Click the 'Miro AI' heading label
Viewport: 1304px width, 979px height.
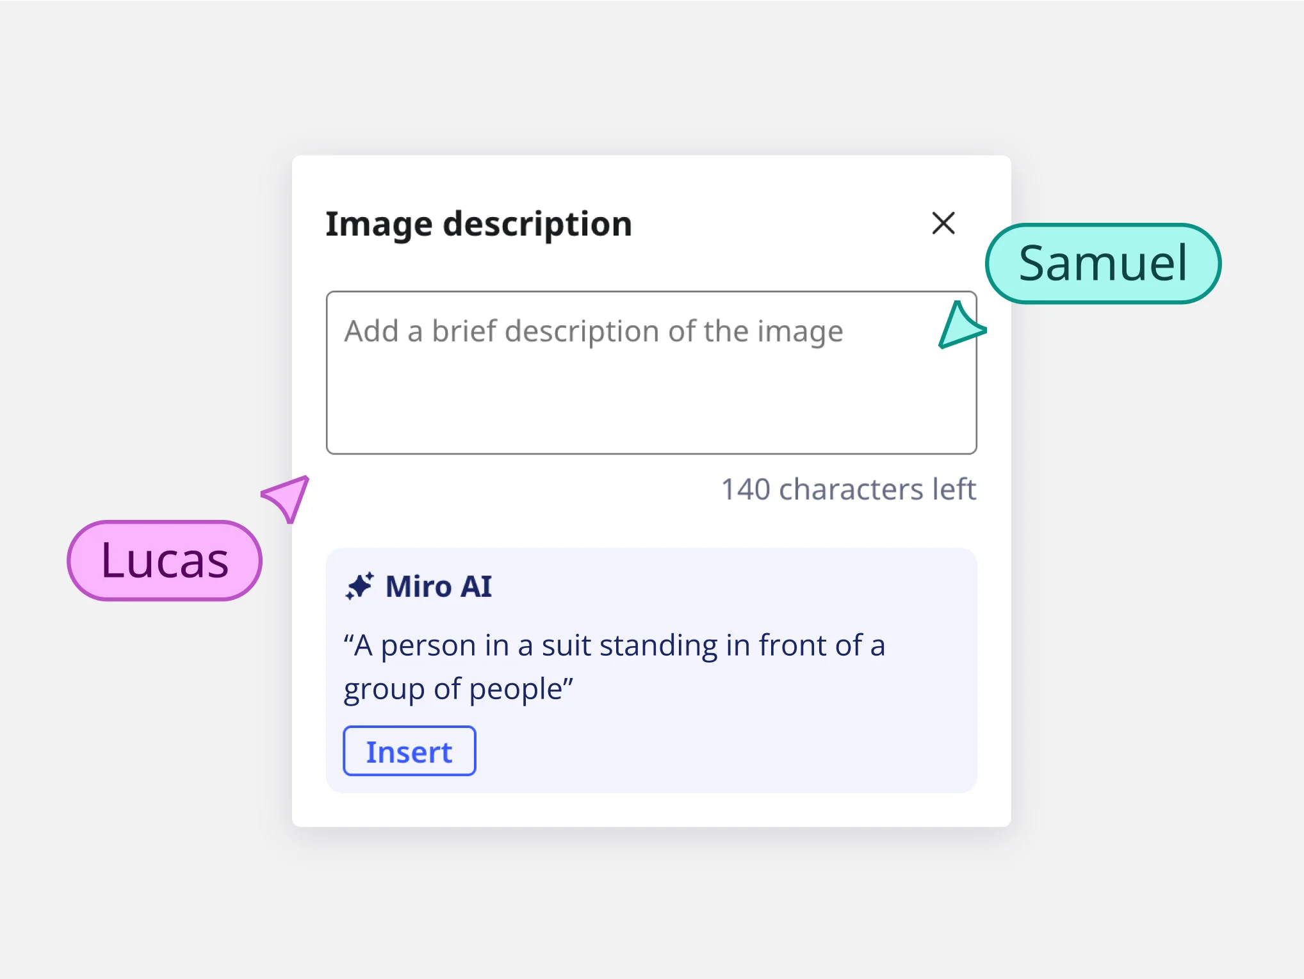tap(439, 587)
